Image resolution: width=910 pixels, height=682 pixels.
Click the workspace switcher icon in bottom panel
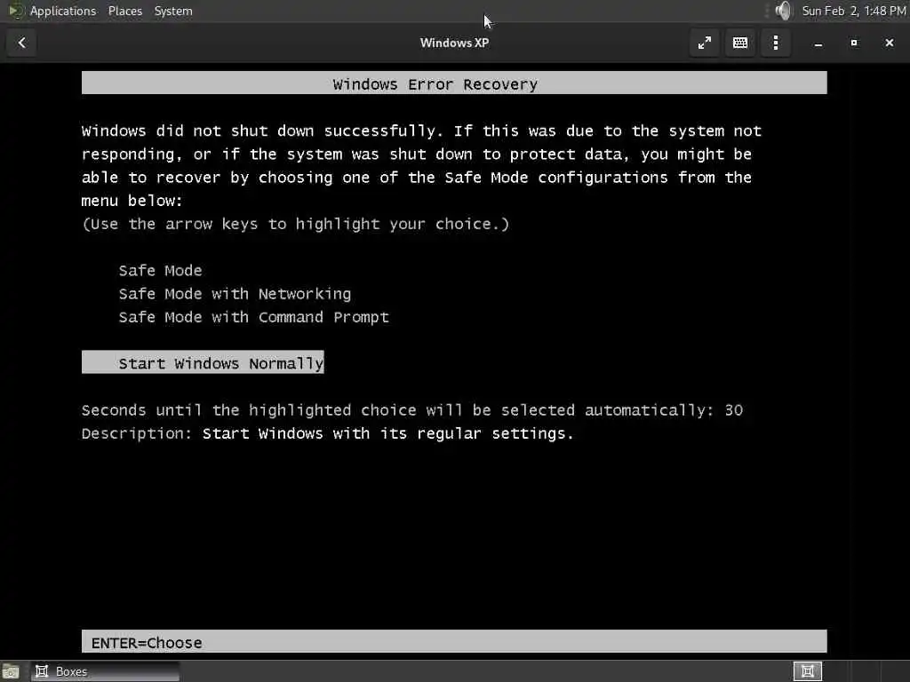pyautogui.click(x=807, y=671)
